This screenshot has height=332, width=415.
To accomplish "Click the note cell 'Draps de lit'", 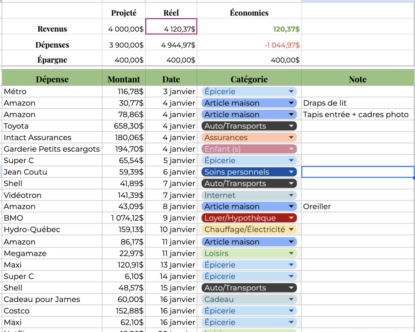I will 357,103.
